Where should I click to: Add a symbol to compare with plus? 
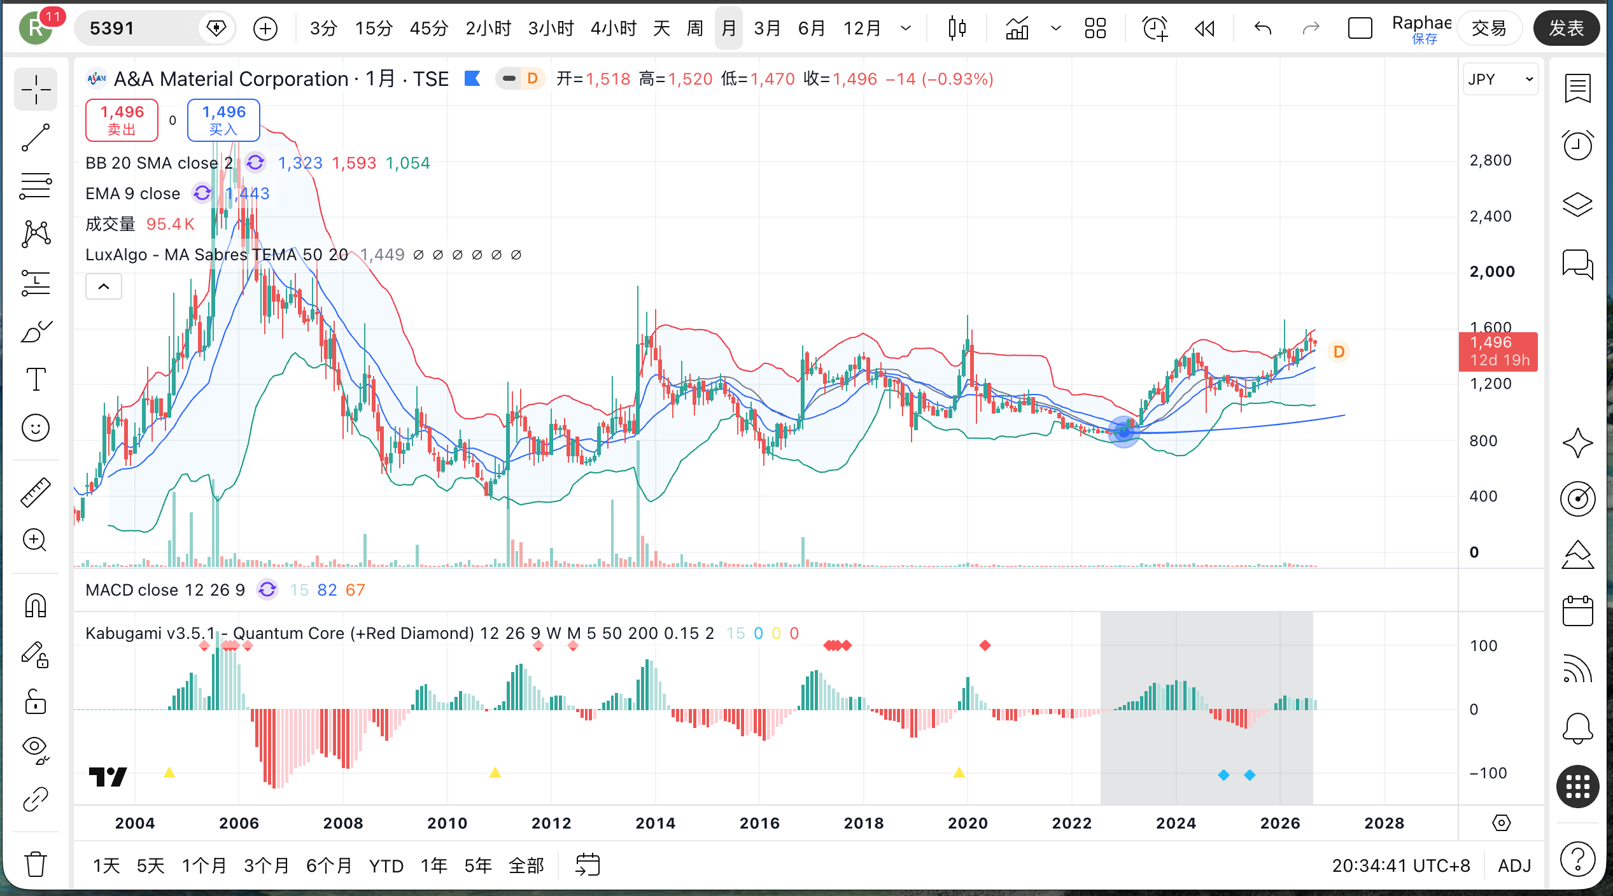point(265,28)
